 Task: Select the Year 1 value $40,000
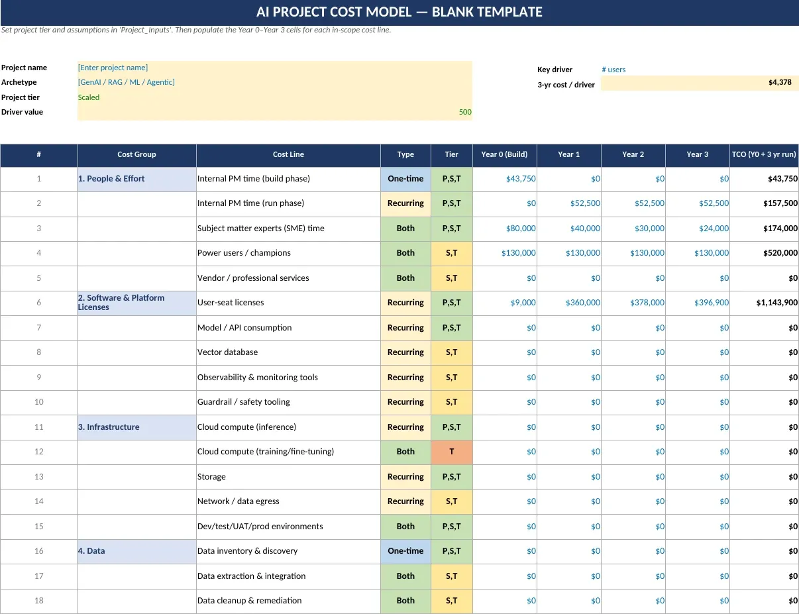coord(569,229)
